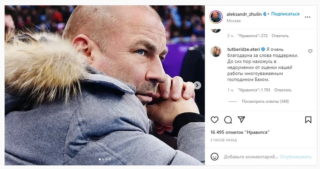The width and height of the screenshot is (320, 169).
Task: Open emoji picker smiley icon
Action: coord(214,157)
